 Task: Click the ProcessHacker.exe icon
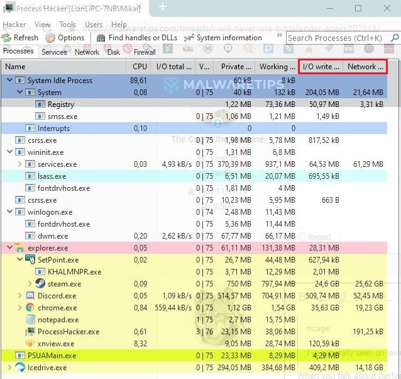(x=30, y=331)
